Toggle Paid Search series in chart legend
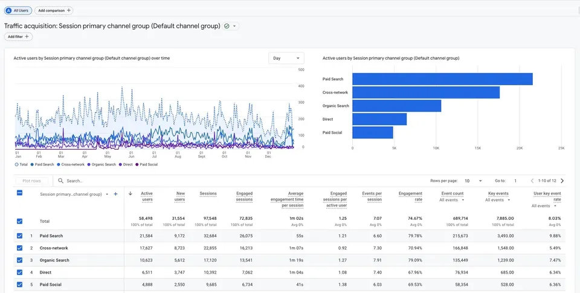The width and height of the screenshot is (580, 293). (42, 165)
